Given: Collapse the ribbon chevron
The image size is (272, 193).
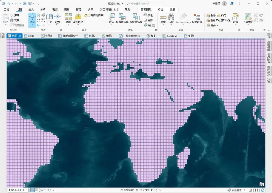Looking at the screenshot, I should click(269, 30).
